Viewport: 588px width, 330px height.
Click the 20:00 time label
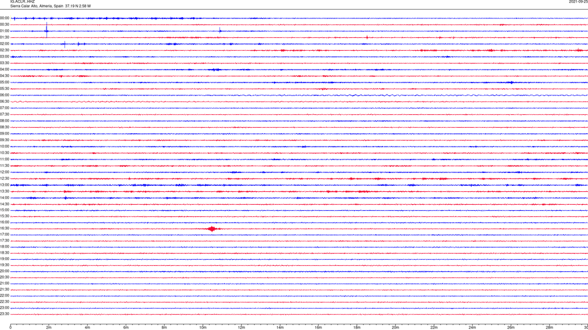(4, 271)
